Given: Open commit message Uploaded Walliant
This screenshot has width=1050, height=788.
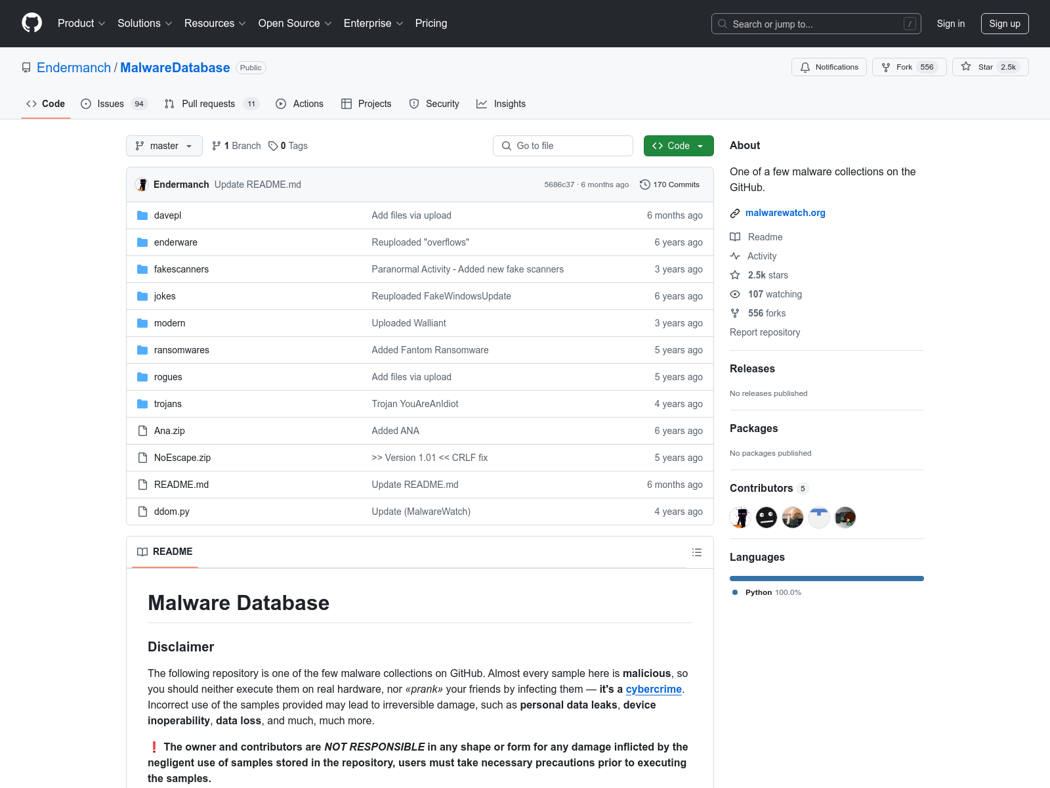Looking at the screenshot, I should [409, 323].
